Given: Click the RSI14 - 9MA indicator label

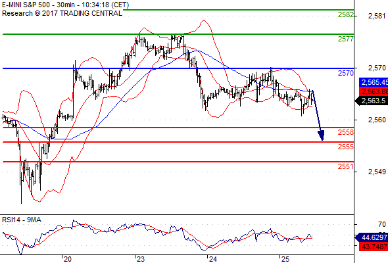Looking at the screenshot, I should [22, 220].
